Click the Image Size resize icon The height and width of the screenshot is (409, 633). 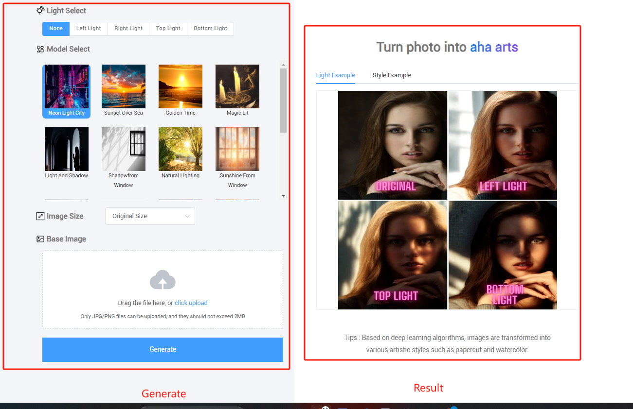[x=40, y=216]
